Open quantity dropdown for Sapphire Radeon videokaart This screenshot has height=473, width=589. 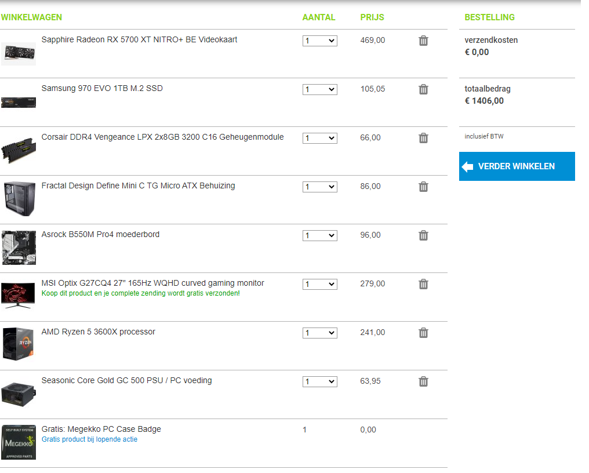(319, 41)
